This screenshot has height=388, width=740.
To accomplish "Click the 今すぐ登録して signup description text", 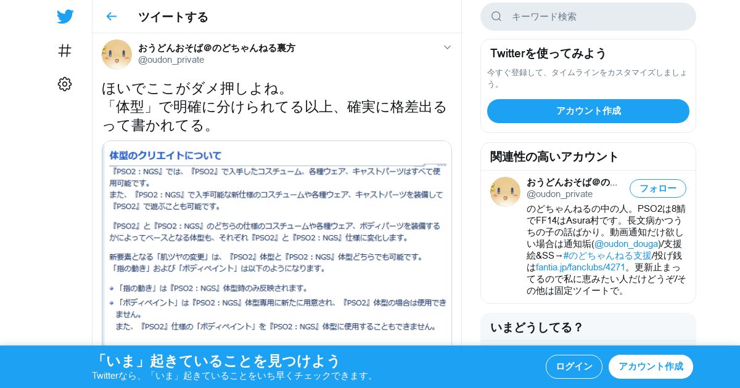I will tap(587, 78).
